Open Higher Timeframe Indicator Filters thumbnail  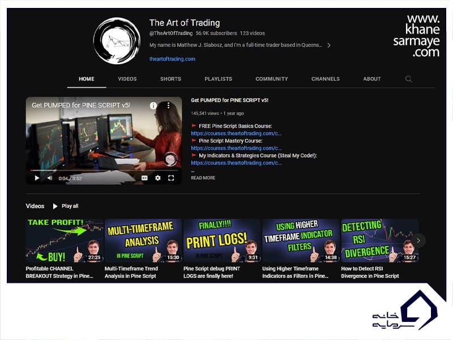(301, 240)
